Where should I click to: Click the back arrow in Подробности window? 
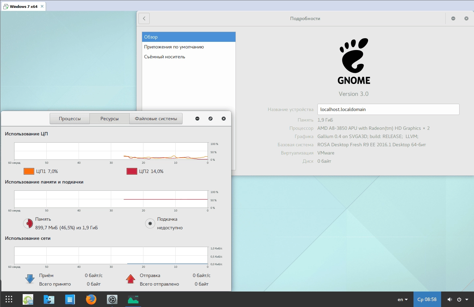tap(144, 18)
